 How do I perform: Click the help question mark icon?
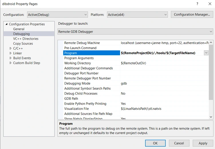coord(197,4)
